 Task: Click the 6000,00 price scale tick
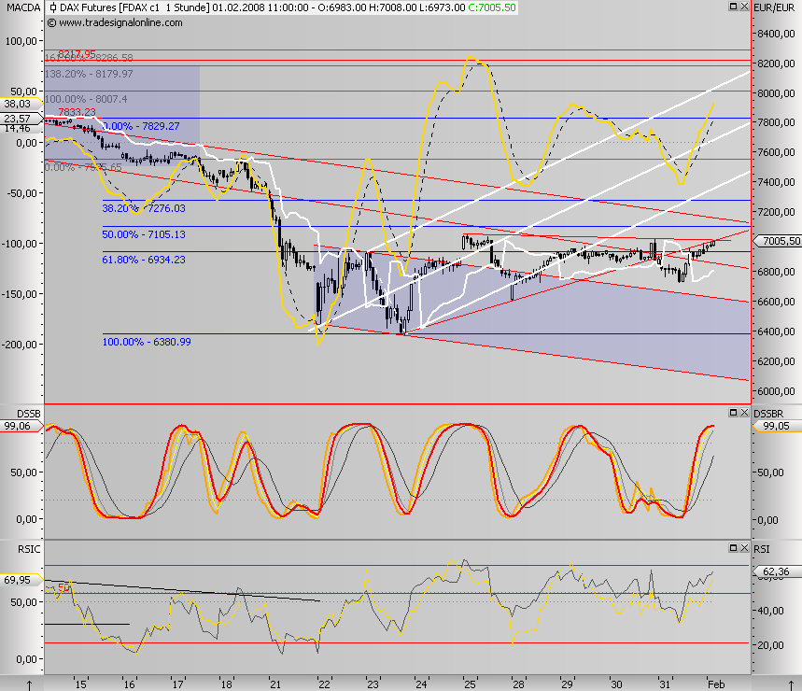[x=777, y=391]
